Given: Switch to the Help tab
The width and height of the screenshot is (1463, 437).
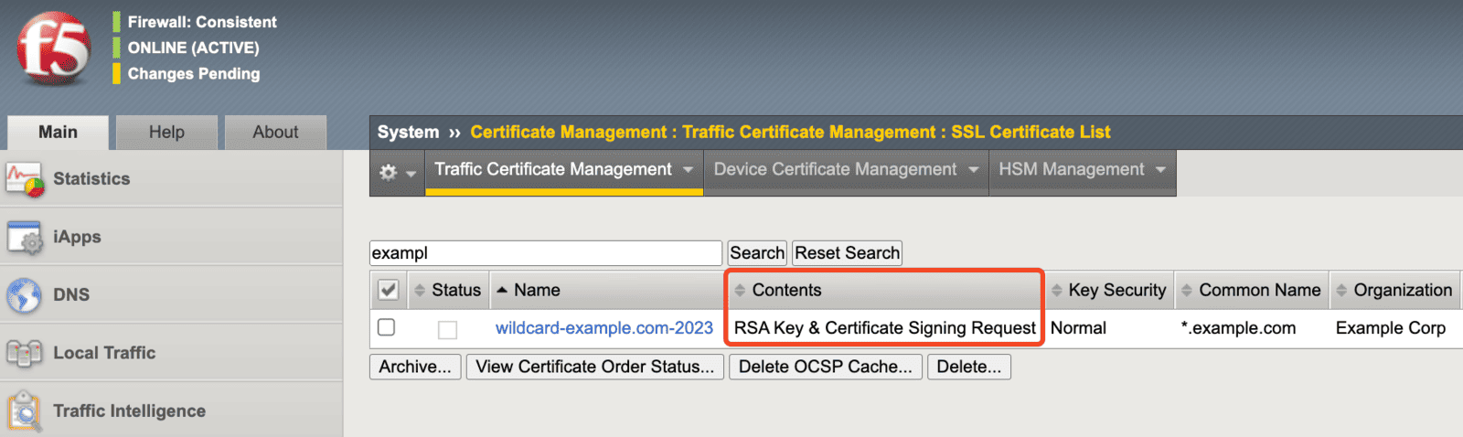Looking at the screenshot, I should (166, 133).
